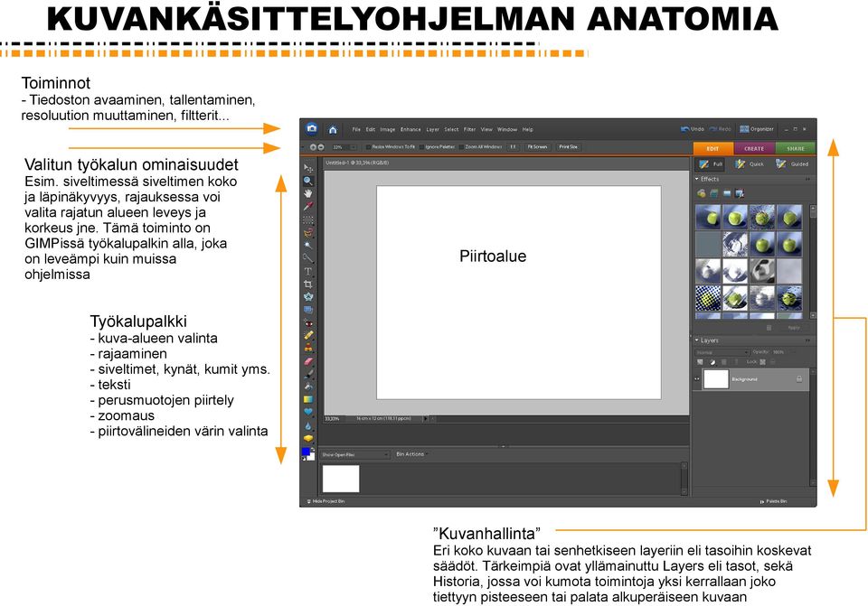Open the Normal blend mode dropdown
This screenshot has height=606, width=868.
click(x=722, y=352)
